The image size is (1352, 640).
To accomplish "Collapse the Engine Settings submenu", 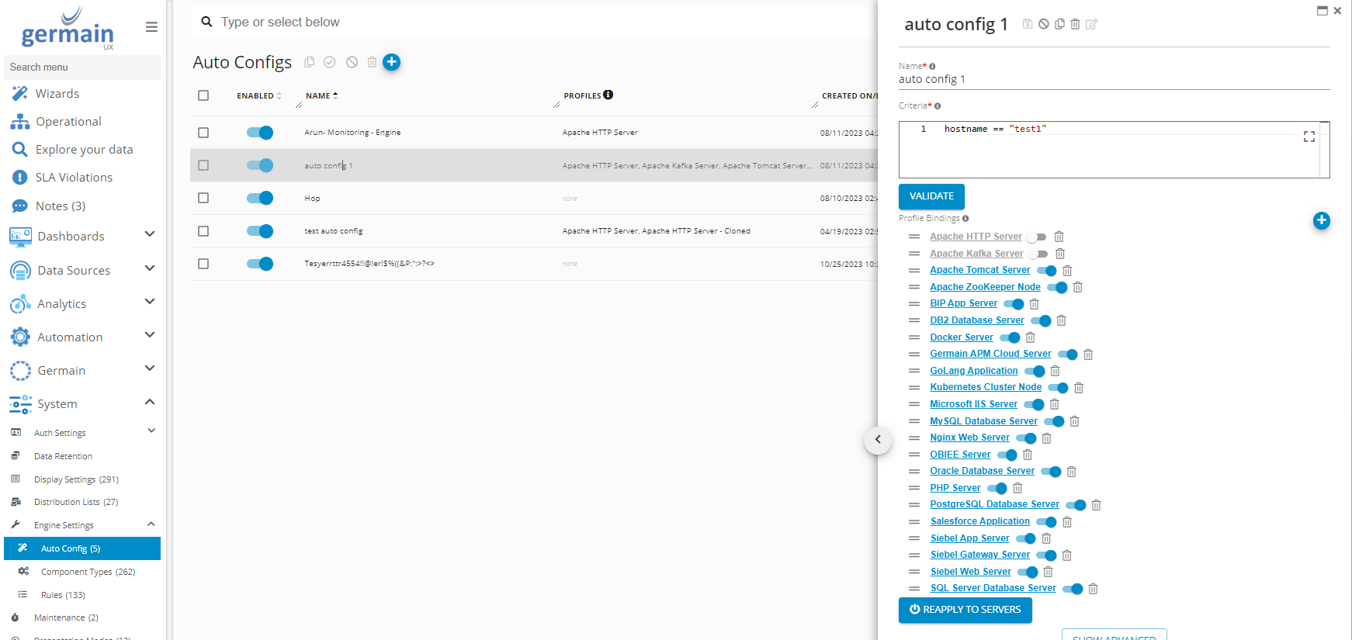I will click(151, 524).
